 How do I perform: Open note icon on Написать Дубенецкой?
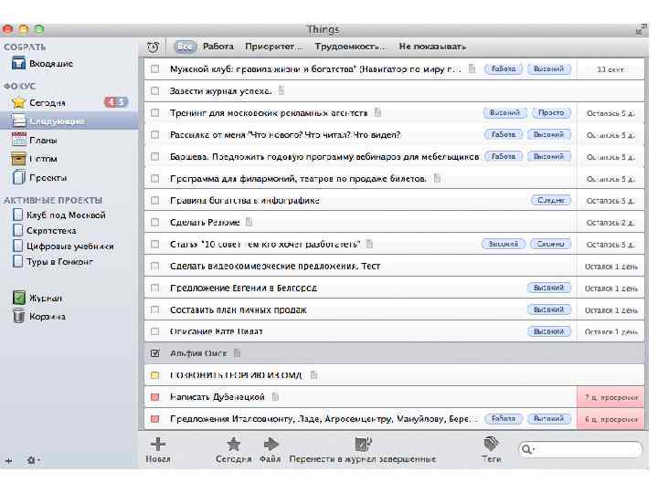point(275,396)
